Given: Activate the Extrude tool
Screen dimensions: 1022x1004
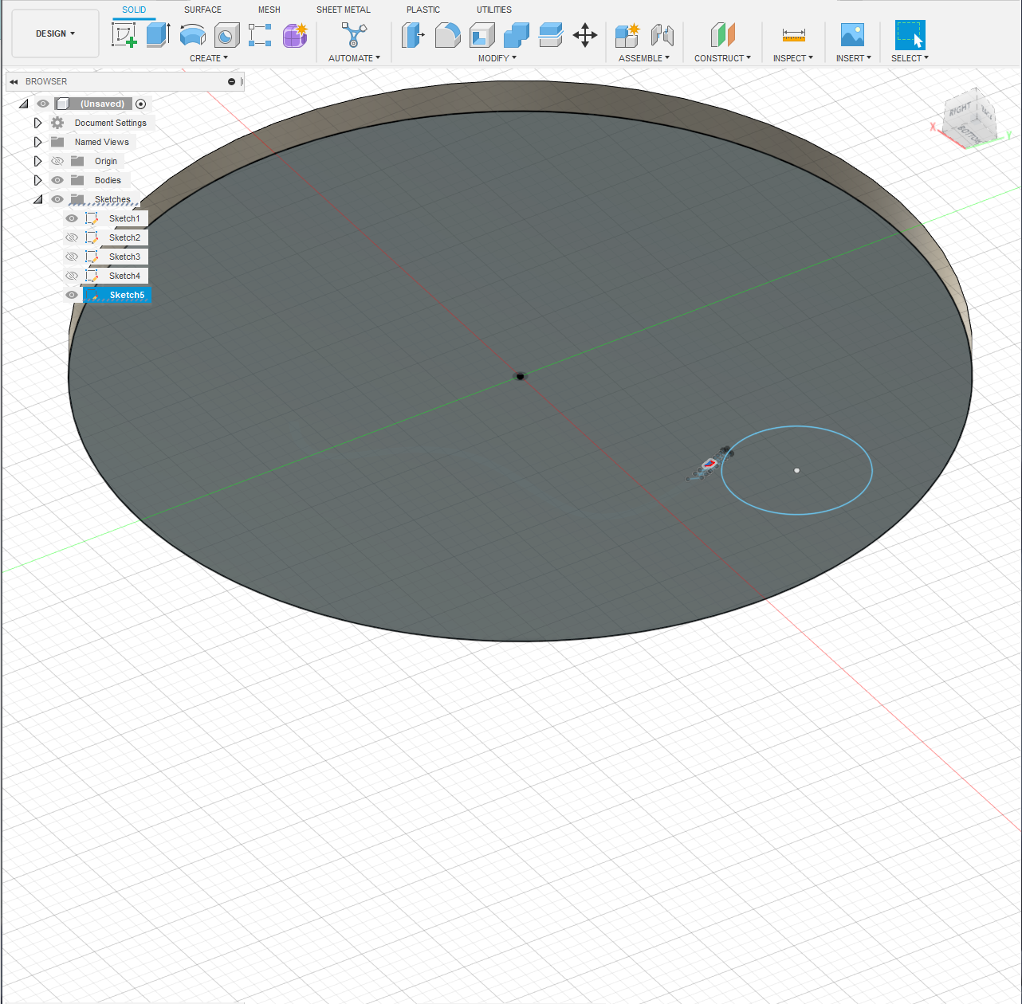Looking at the screenshot, I should tap(156, 35).
